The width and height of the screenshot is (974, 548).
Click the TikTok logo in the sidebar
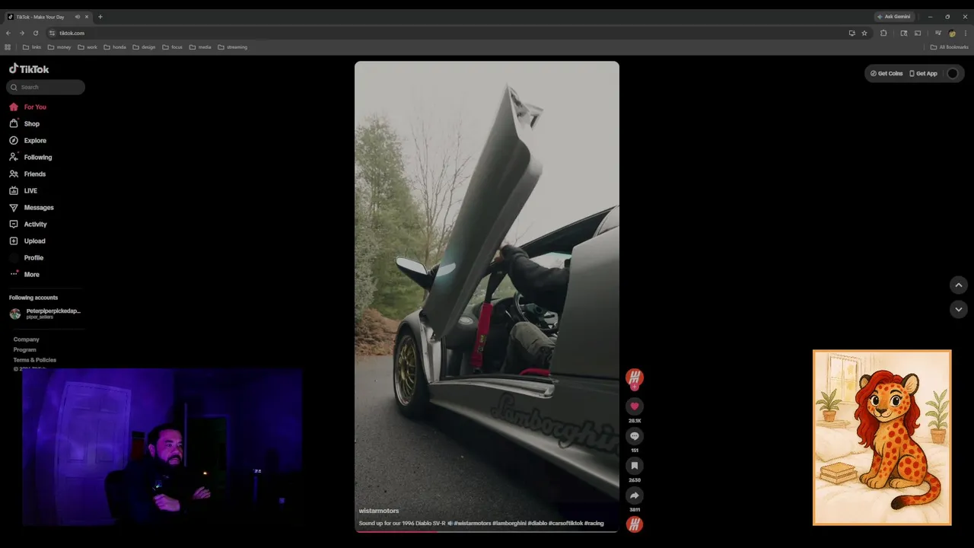coord(29,68)
